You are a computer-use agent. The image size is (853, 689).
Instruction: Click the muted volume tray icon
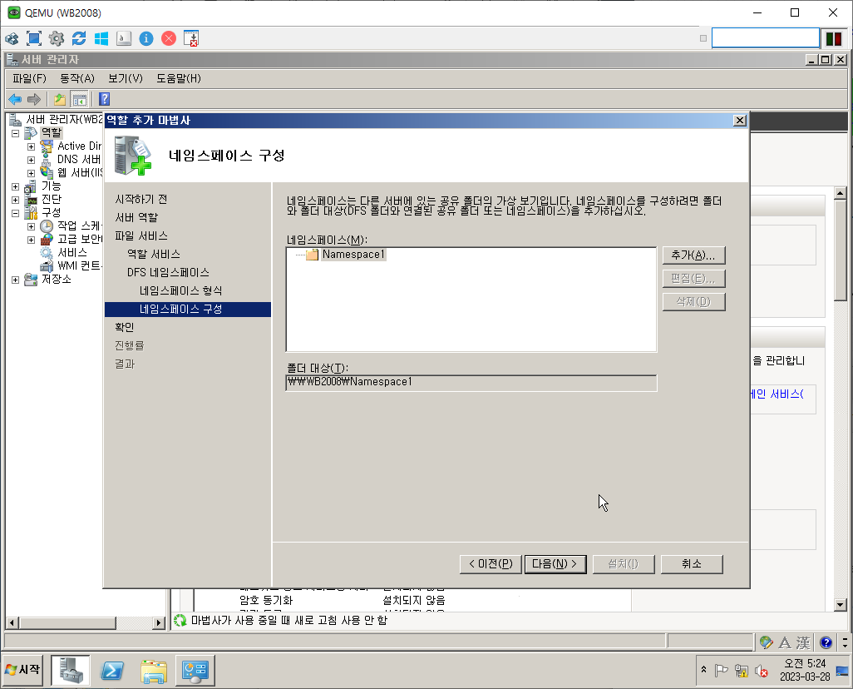(x=762, y=671)
